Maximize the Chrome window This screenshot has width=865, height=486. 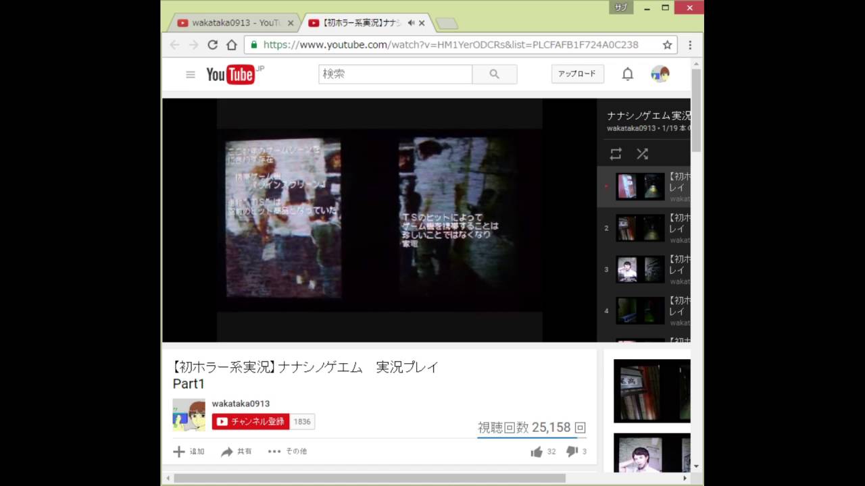tap(665, 7)
